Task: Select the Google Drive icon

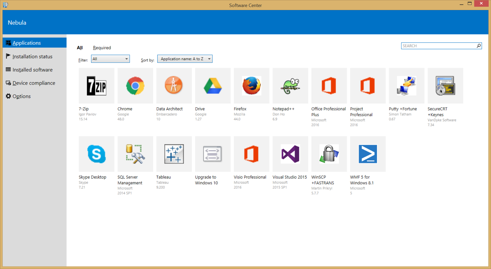Action: [213, 86]
